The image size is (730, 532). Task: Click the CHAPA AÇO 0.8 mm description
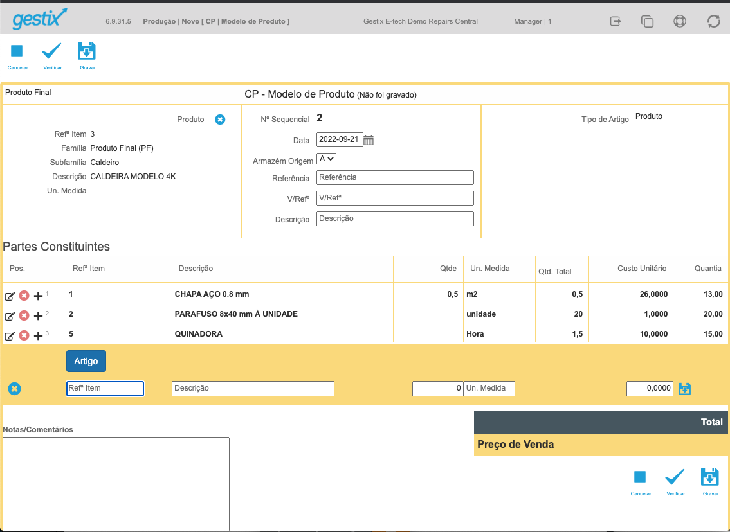tap(212, 294)
